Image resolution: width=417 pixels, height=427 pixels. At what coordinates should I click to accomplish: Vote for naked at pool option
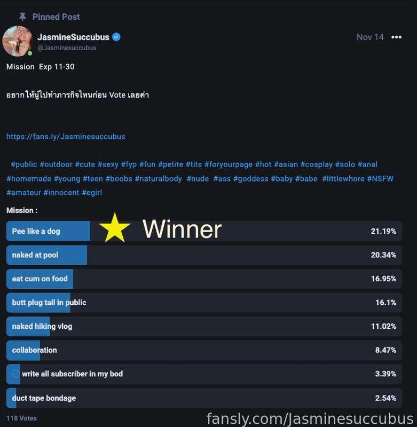204,255
